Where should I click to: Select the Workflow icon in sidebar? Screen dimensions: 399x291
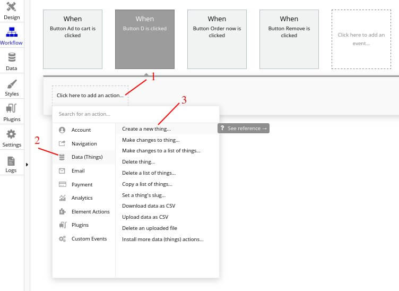12,32
